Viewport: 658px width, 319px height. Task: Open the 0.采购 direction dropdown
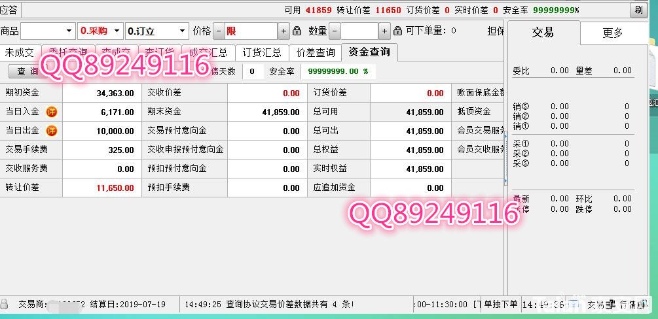point(100,31)
